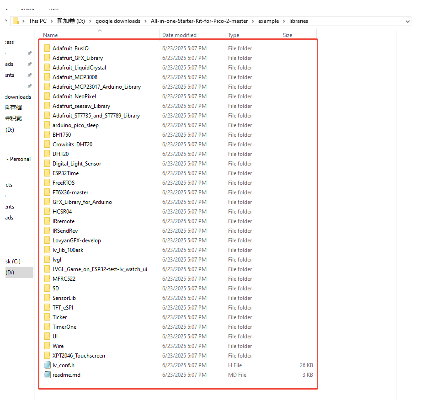Click the ESP32Time folder icon
The image size is (426, 401).
point(47,173)
